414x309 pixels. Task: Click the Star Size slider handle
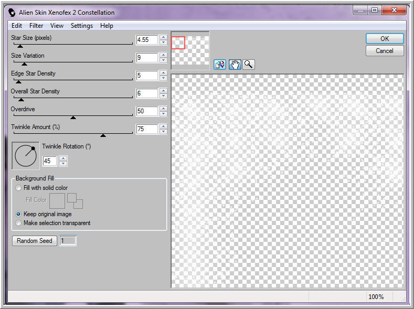20,46
